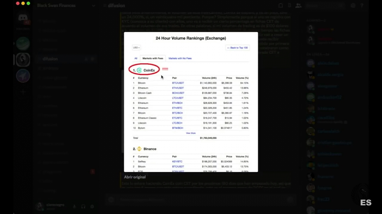The image size is (382, 214).
Task: Click the Discord search field
Action: (325, 5)
